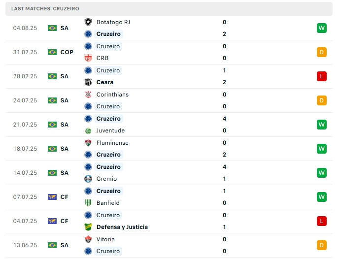338x259 pixels.
Task: Click the W badge for Botafogo RJ match
Action: click(x=322, y=28)
